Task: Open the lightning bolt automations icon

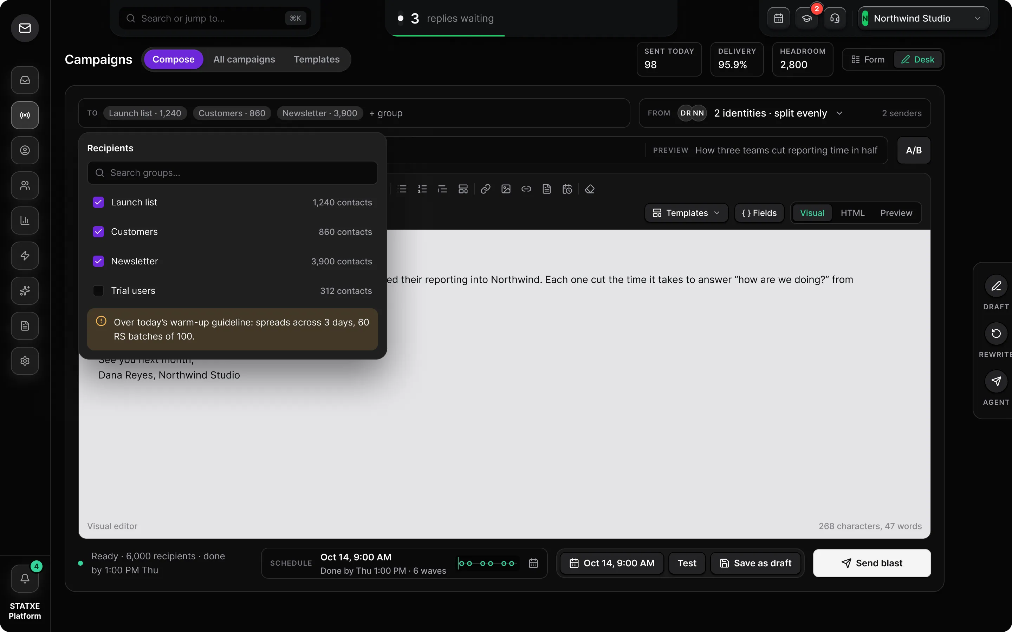Action: [25, 255]
